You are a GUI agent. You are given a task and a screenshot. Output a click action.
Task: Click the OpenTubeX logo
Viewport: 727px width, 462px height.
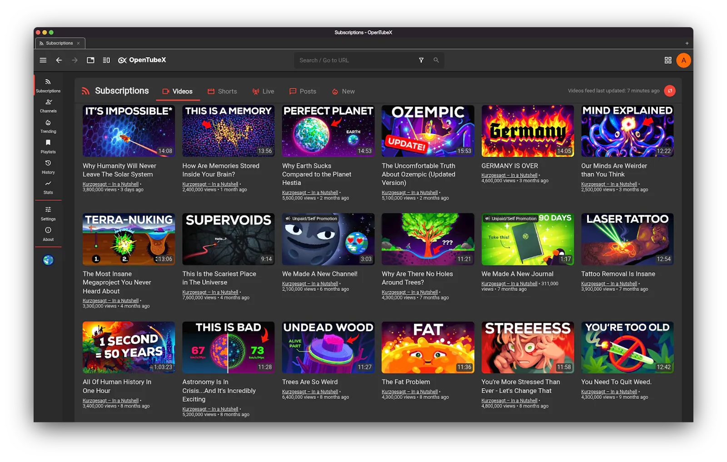pyautogui.click(x=142, y=60)
